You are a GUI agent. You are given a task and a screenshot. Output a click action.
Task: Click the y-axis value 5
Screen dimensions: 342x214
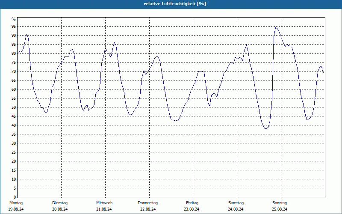[15, 188]
